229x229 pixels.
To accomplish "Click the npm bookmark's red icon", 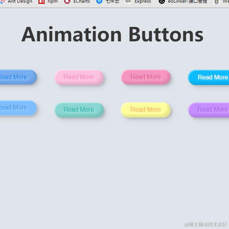I will [x=41, y=1].
